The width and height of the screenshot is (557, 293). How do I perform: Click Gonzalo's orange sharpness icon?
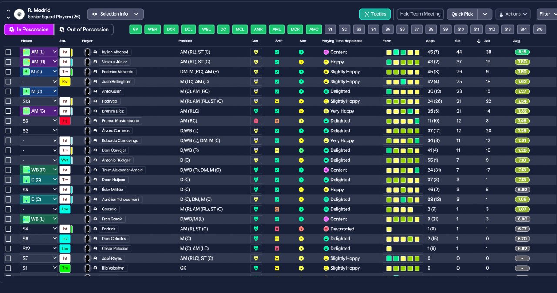tap(277, 209)
